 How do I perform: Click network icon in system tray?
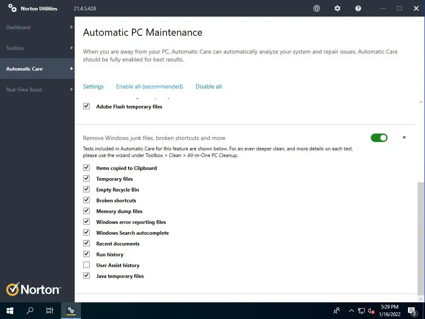361,311
